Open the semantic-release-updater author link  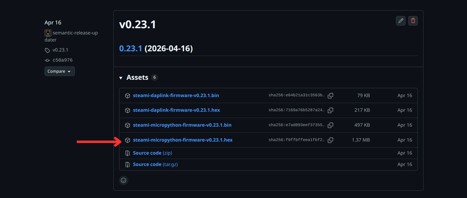pos(71,36)
